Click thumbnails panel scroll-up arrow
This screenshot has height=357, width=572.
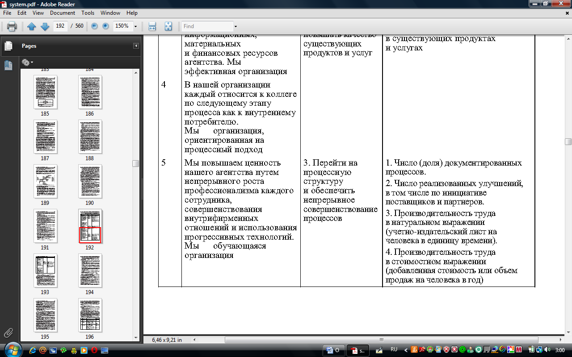[x=136, y=72]
